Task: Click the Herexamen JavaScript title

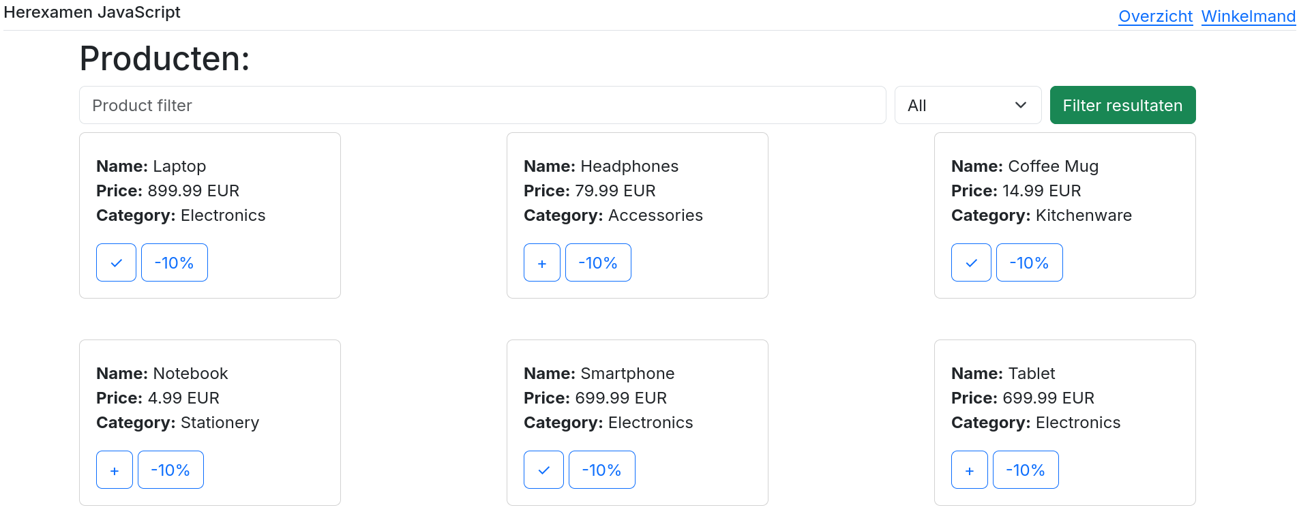Action: 92,12
